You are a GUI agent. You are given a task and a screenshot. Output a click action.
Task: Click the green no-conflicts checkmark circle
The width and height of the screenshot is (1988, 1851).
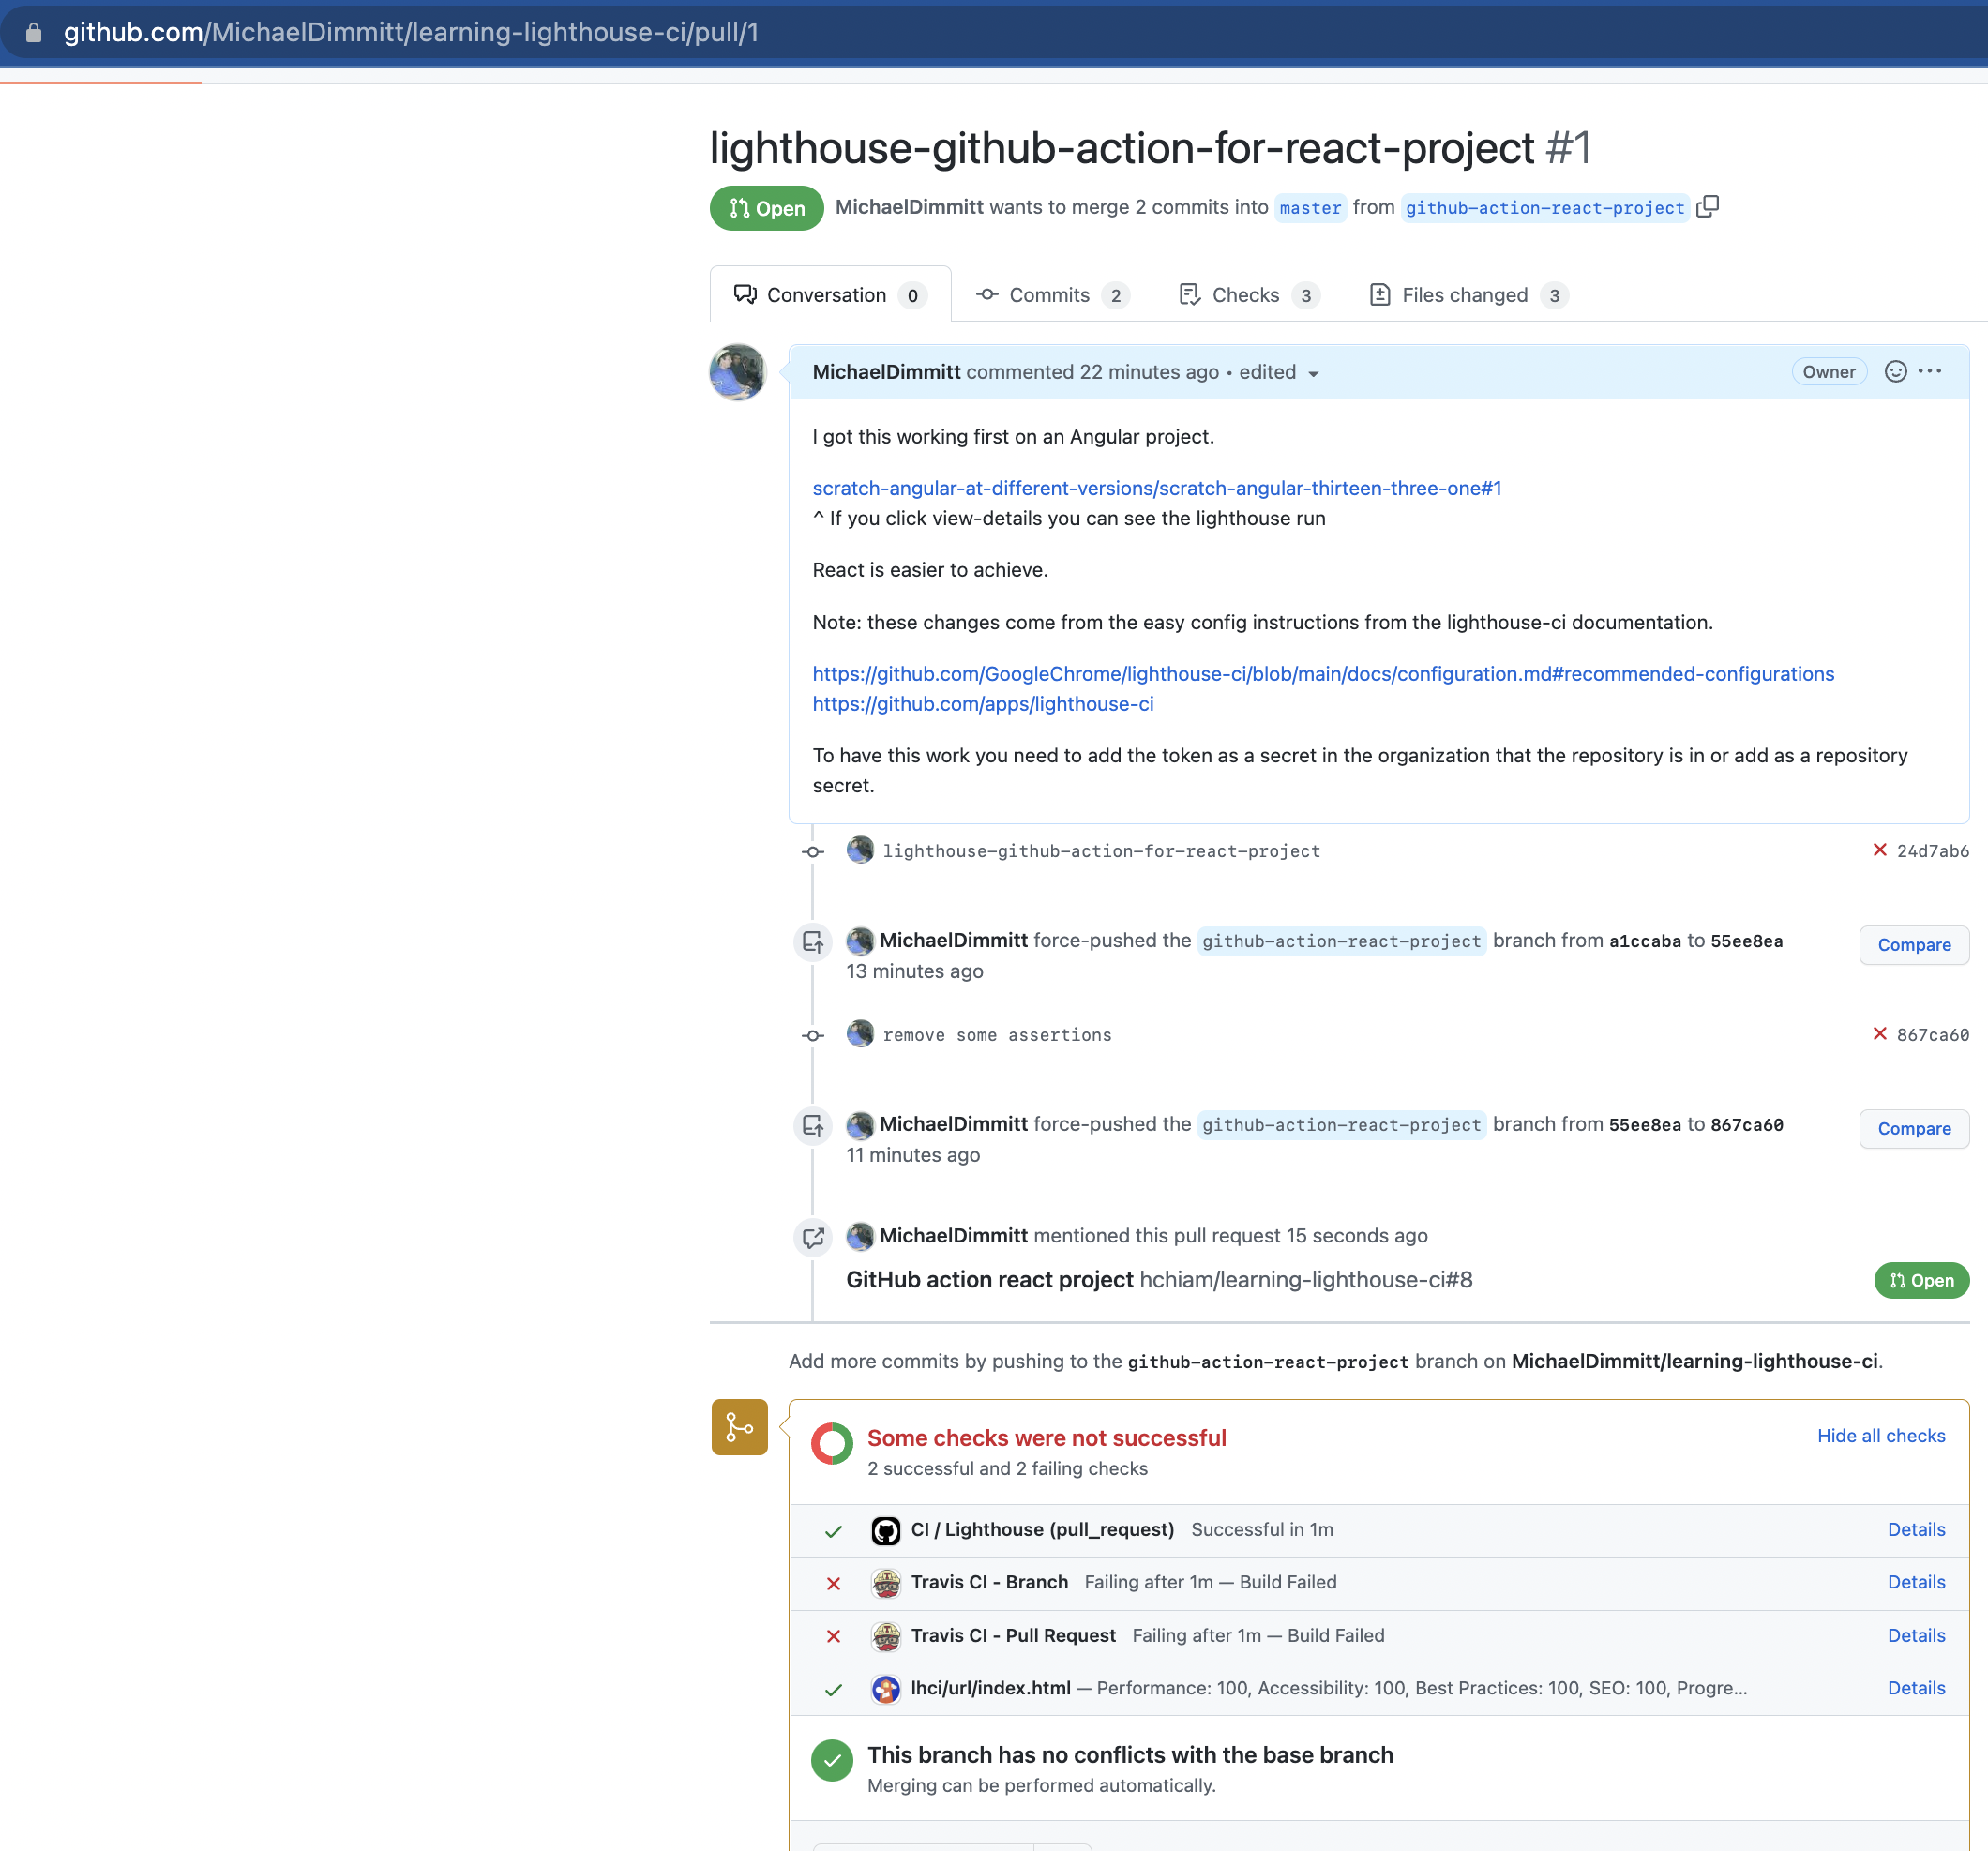click(832, 1760)
